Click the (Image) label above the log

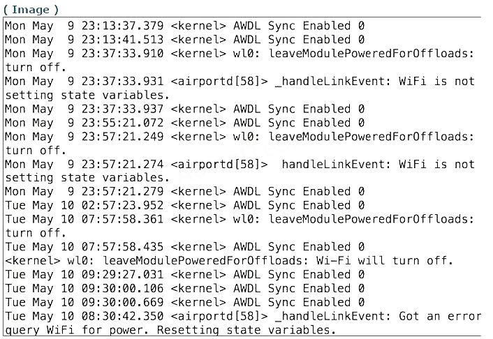coord(31,10)
